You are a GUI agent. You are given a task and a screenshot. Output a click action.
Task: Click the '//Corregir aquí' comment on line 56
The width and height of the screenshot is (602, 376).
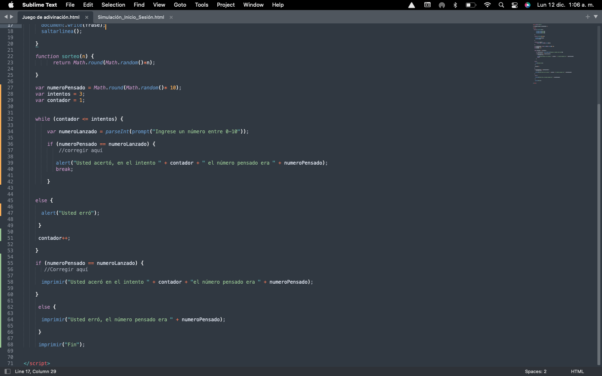click(66, 269)
